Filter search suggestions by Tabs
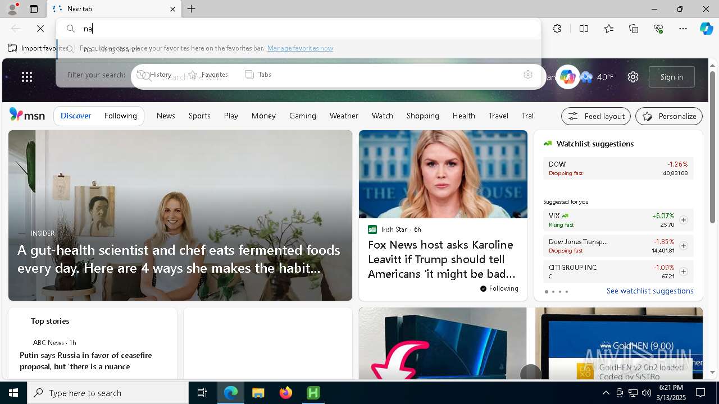Viewport: 719px width, 404px height. (258, 75)
